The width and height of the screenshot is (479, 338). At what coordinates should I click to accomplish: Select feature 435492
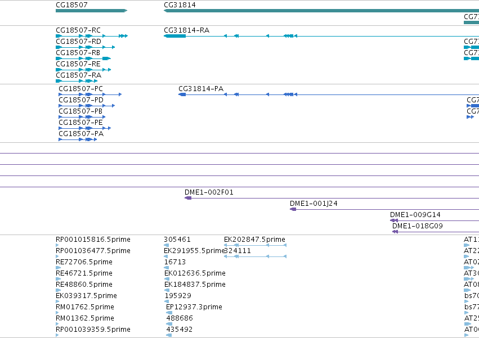point(180,330)
